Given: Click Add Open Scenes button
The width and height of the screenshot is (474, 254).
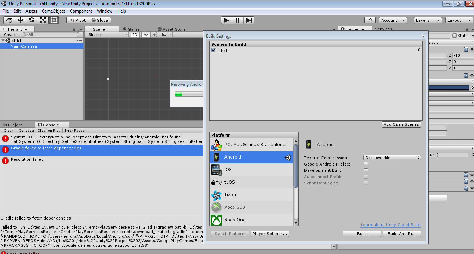Looking at the screenshot, I should pyautogui.click(x=401, y=124).
